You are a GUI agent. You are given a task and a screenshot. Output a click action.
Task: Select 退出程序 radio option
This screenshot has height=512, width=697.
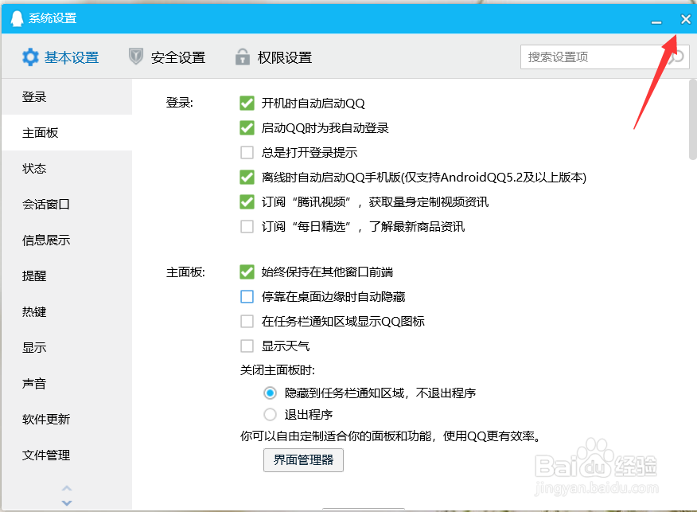tap(270, 414)
